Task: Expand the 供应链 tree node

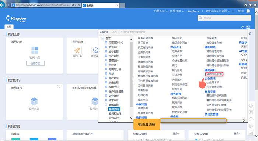Action: [x=106, y=65]
